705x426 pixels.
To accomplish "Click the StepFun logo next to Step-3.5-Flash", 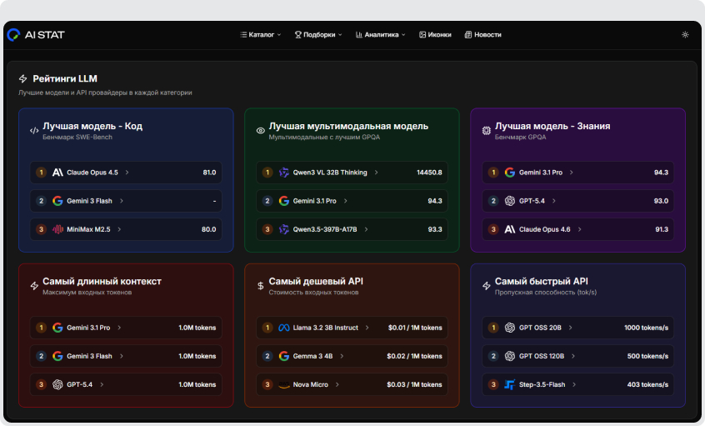I will point(509,384).
